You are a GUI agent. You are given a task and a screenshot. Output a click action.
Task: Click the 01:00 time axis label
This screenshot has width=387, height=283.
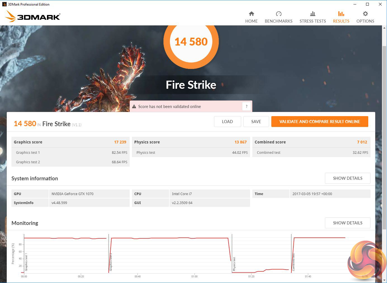194,277
